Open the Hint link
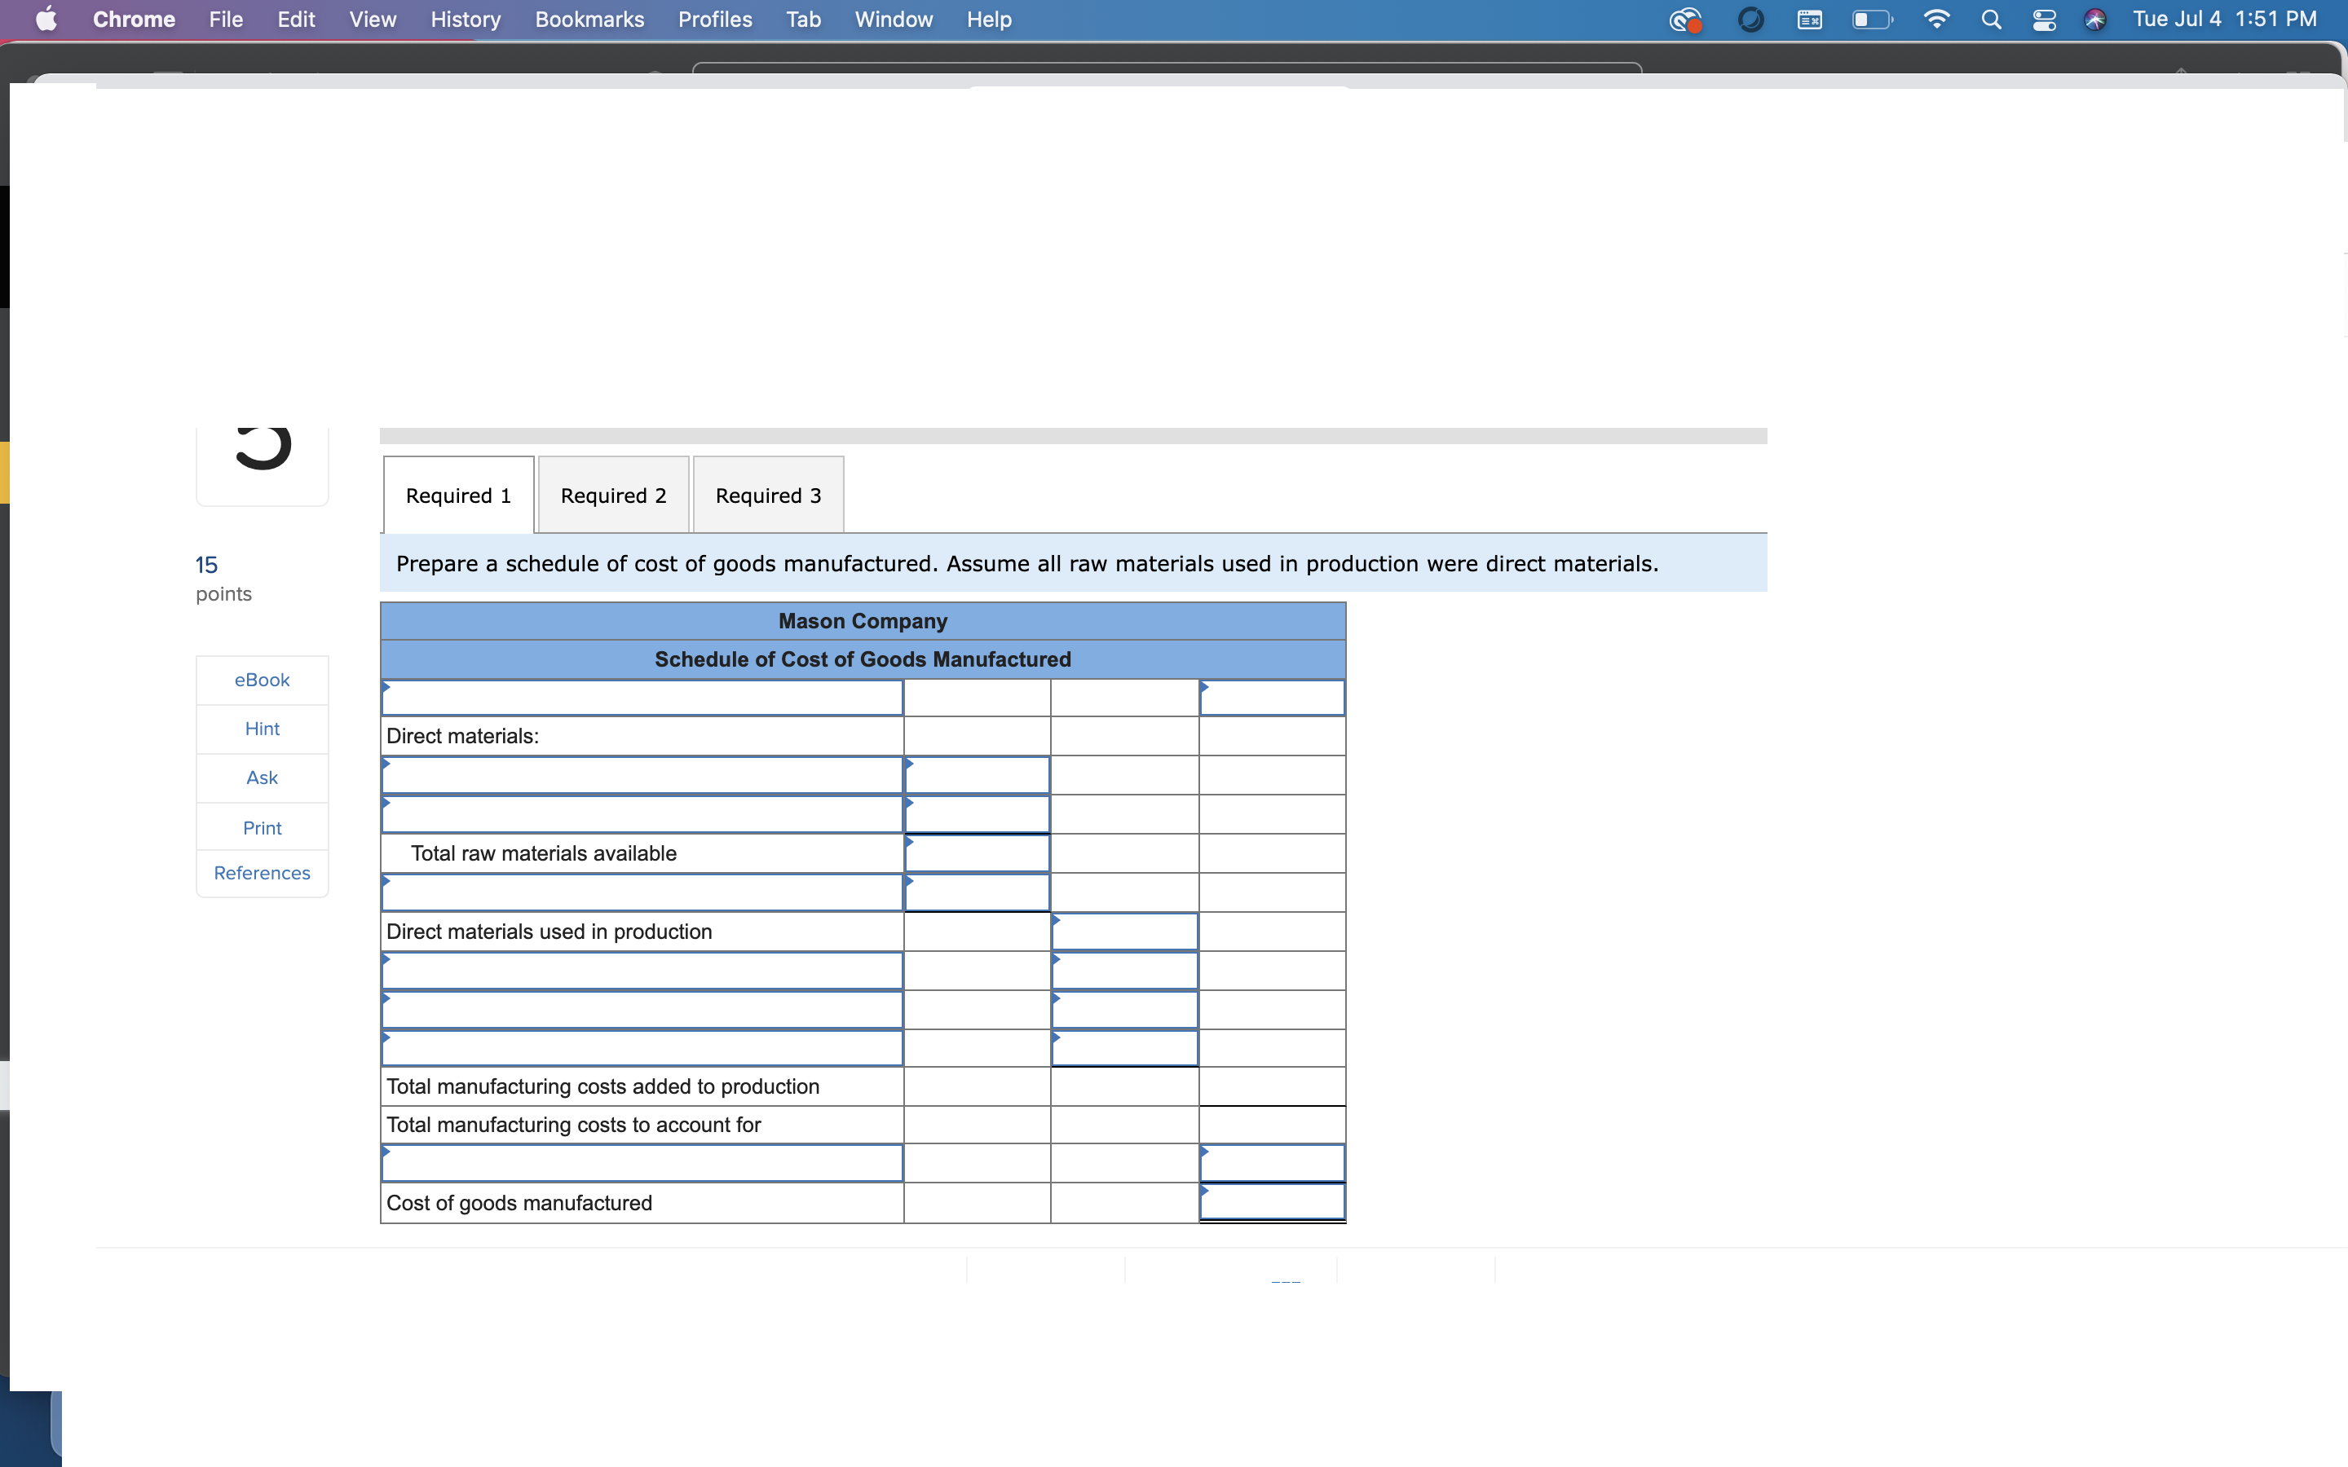This screenshot has width=2348, height=1467. click(x=262, y=729)
